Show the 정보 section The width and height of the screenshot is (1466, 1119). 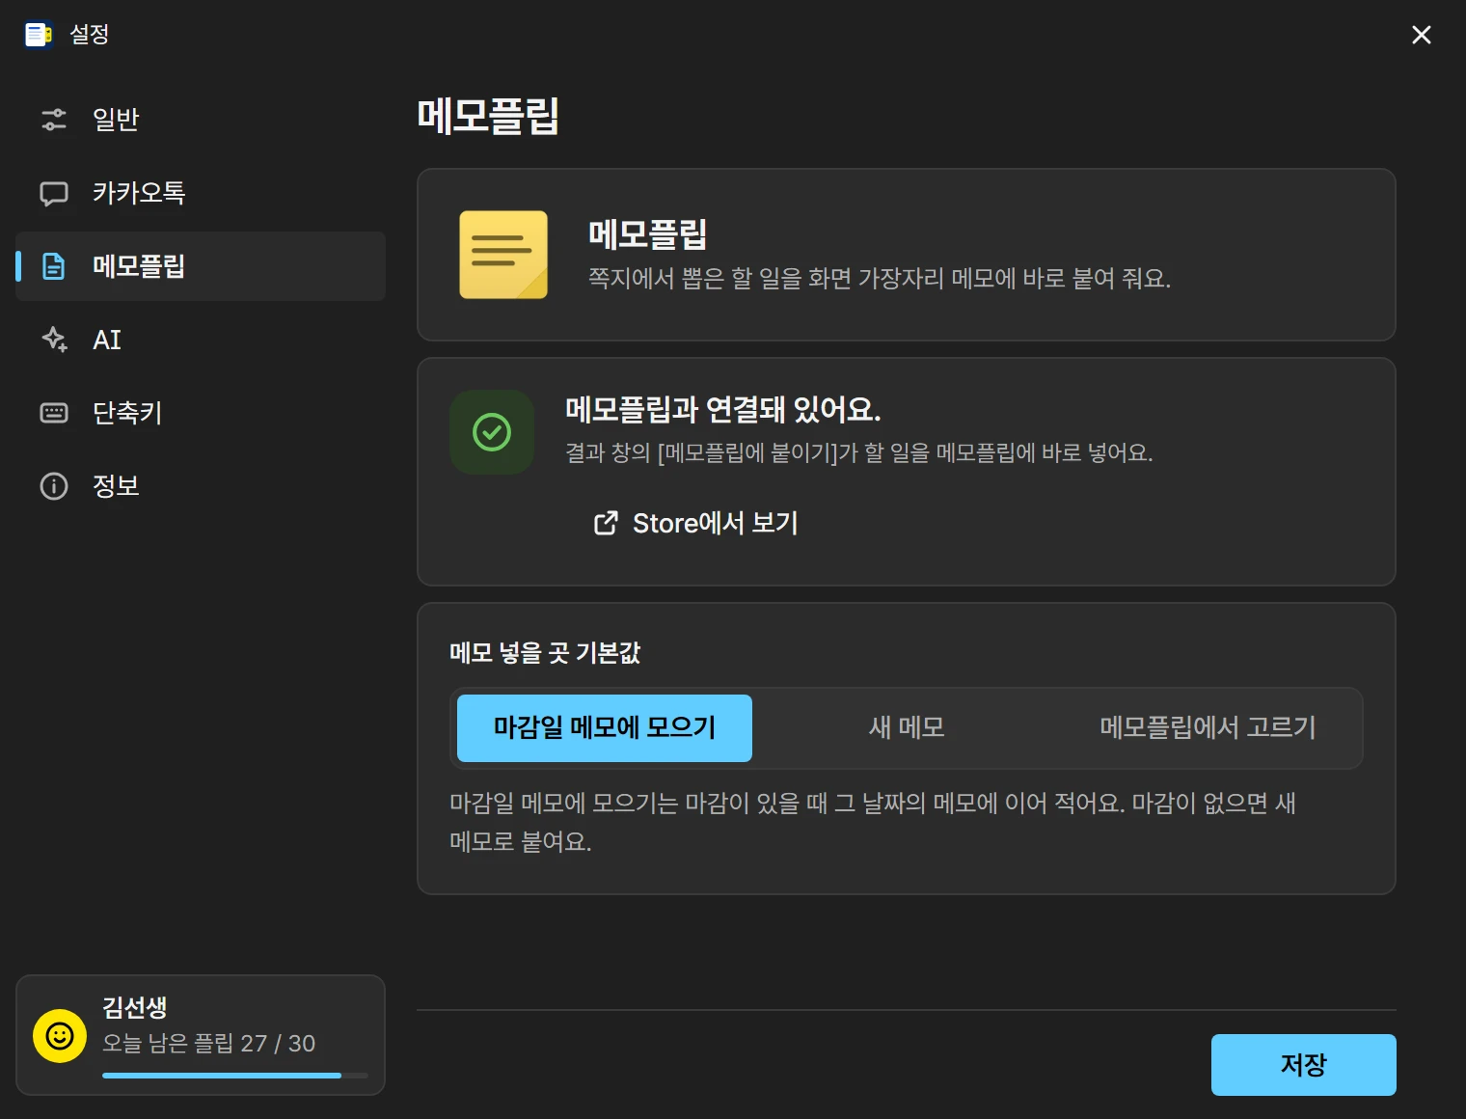[201, 486]
